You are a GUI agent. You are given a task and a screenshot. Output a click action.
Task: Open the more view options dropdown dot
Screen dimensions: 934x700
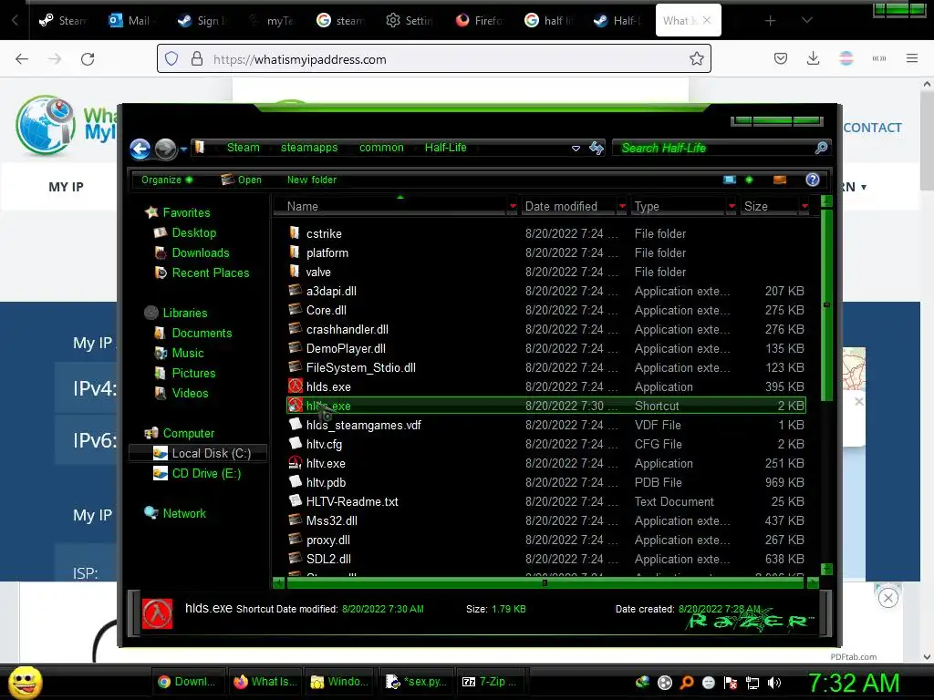coord(749,180)
